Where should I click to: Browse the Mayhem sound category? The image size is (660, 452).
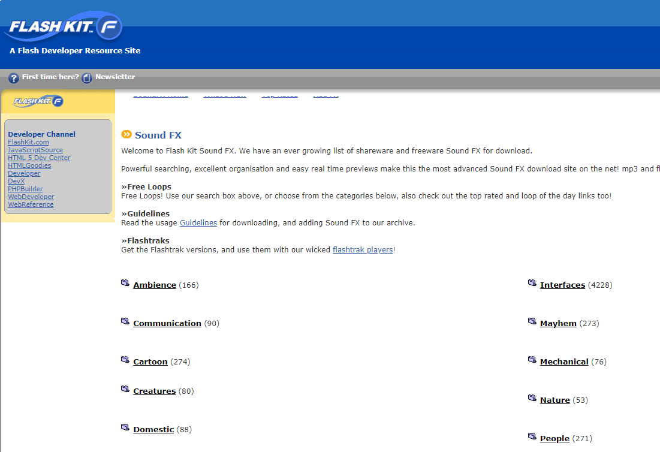[x=558, y=323]
